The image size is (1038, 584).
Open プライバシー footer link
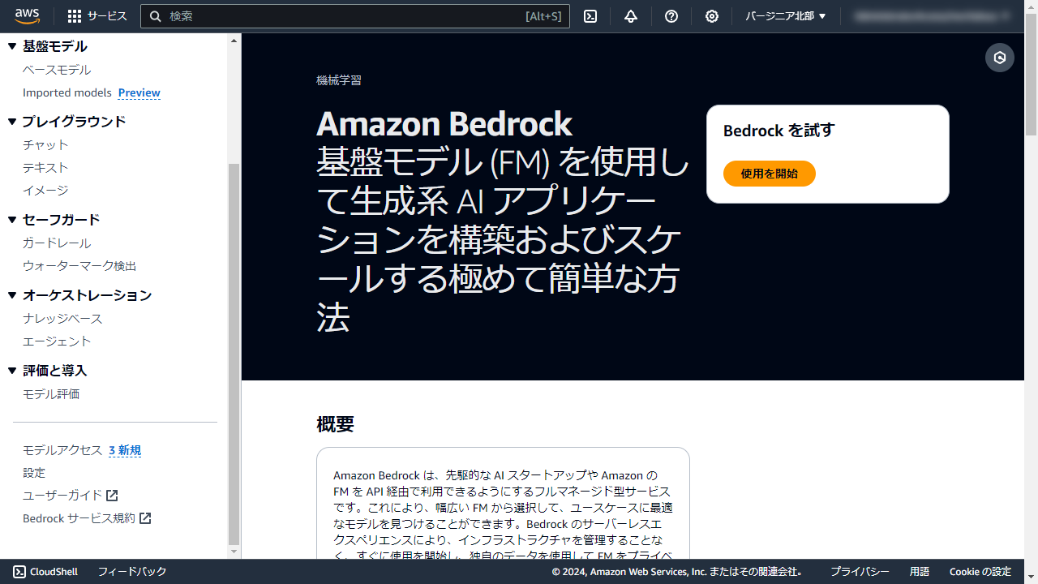pos(860,572)
